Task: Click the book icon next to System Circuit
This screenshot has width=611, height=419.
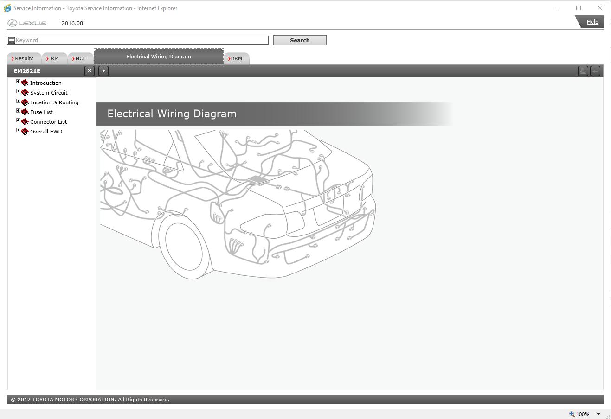Action: coord(25,93)
